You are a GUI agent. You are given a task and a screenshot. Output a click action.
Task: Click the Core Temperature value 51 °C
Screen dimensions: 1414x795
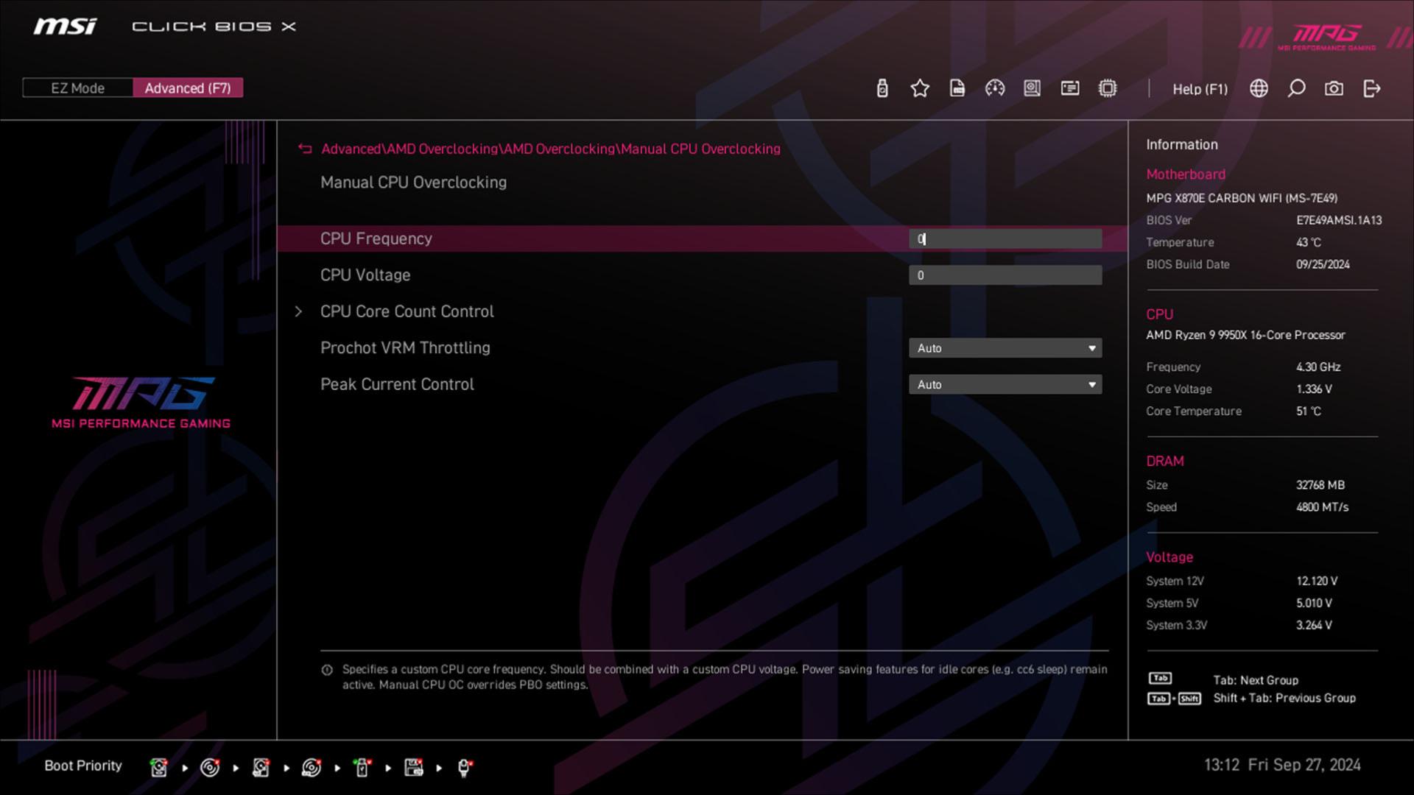pyautogui.click(x=1309, y=411)
